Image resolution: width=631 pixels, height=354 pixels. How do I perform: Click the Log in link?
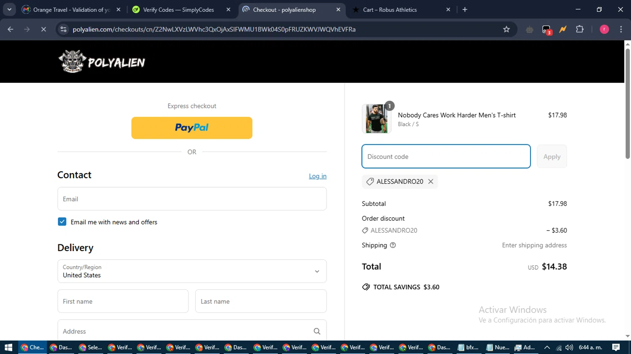(318, 176)
